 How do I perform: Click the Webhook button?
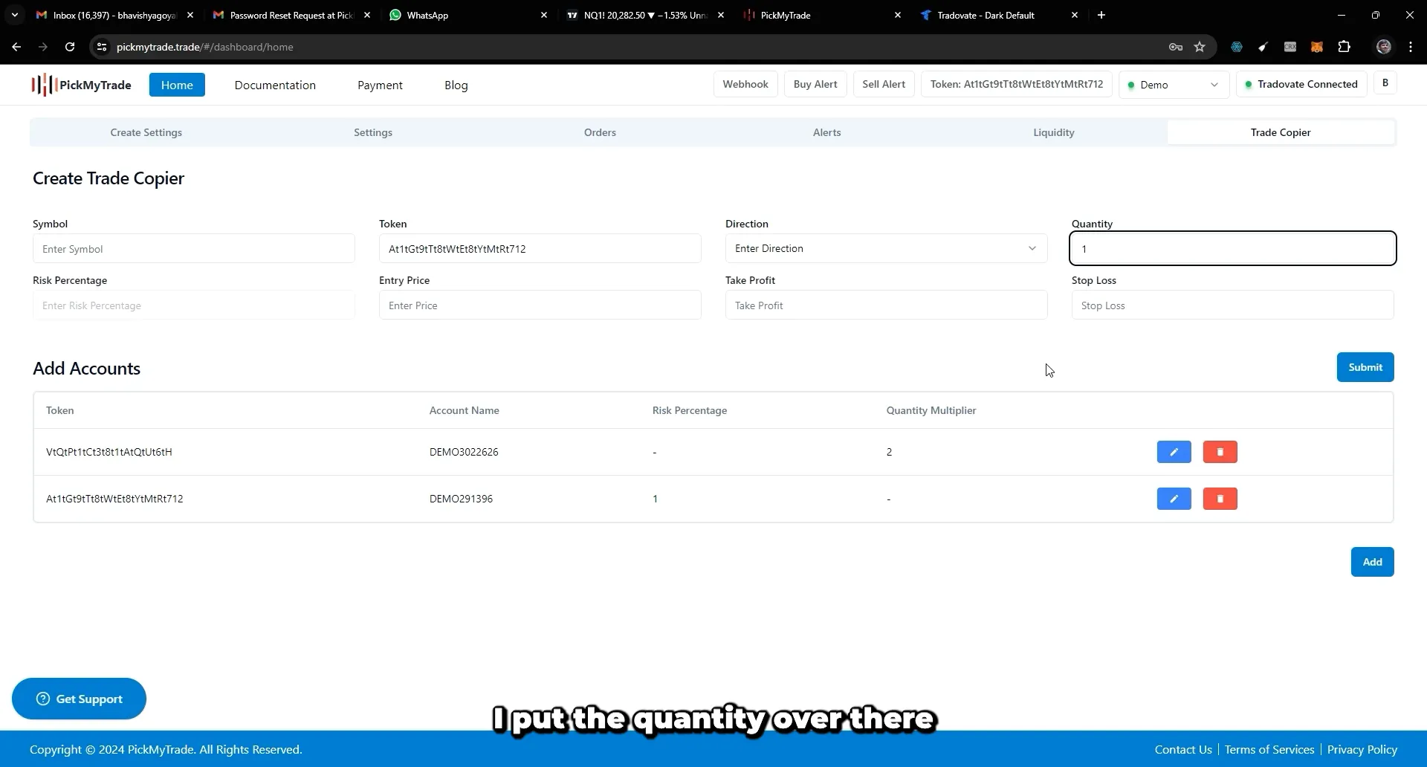pyautogui.click(x=745, y=84)
